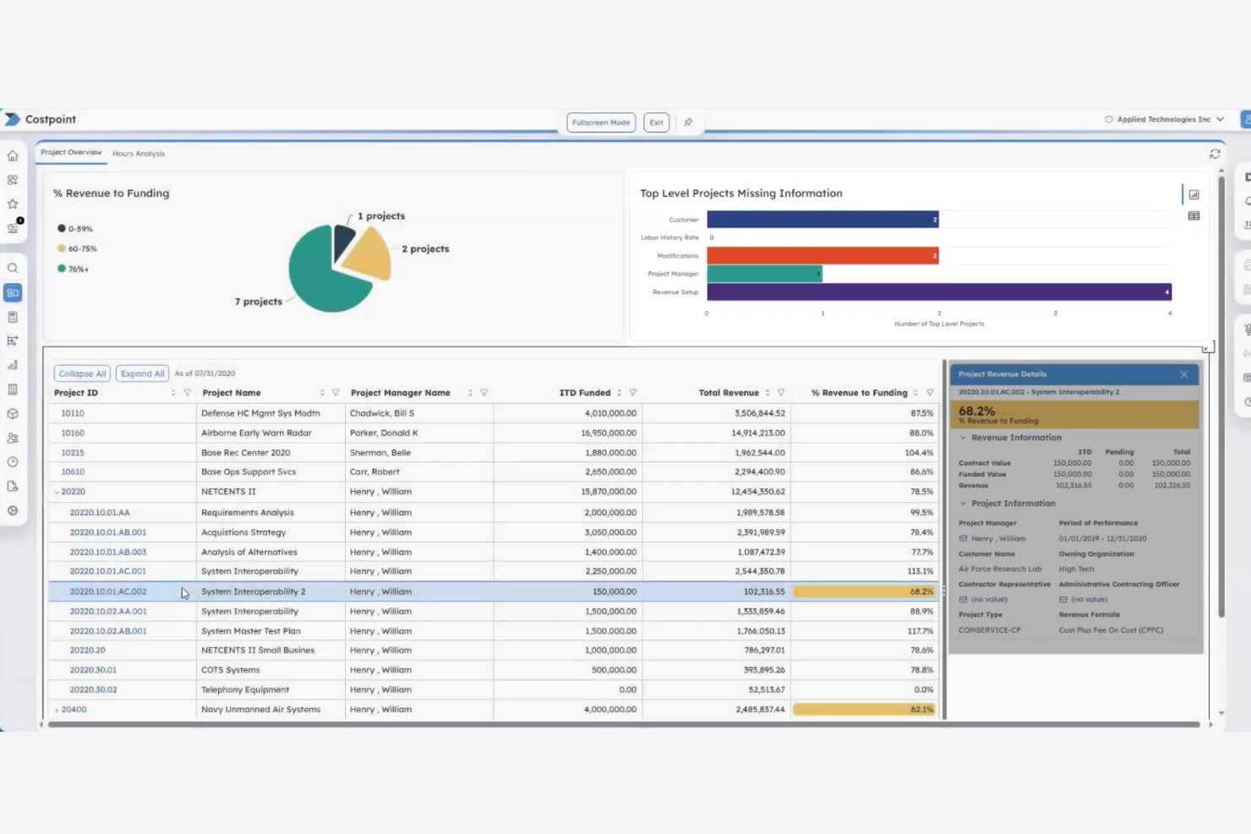The image size is (1251, 834).
Task: Toggle the 0-59% legend item
Action: tap(76, 228)
